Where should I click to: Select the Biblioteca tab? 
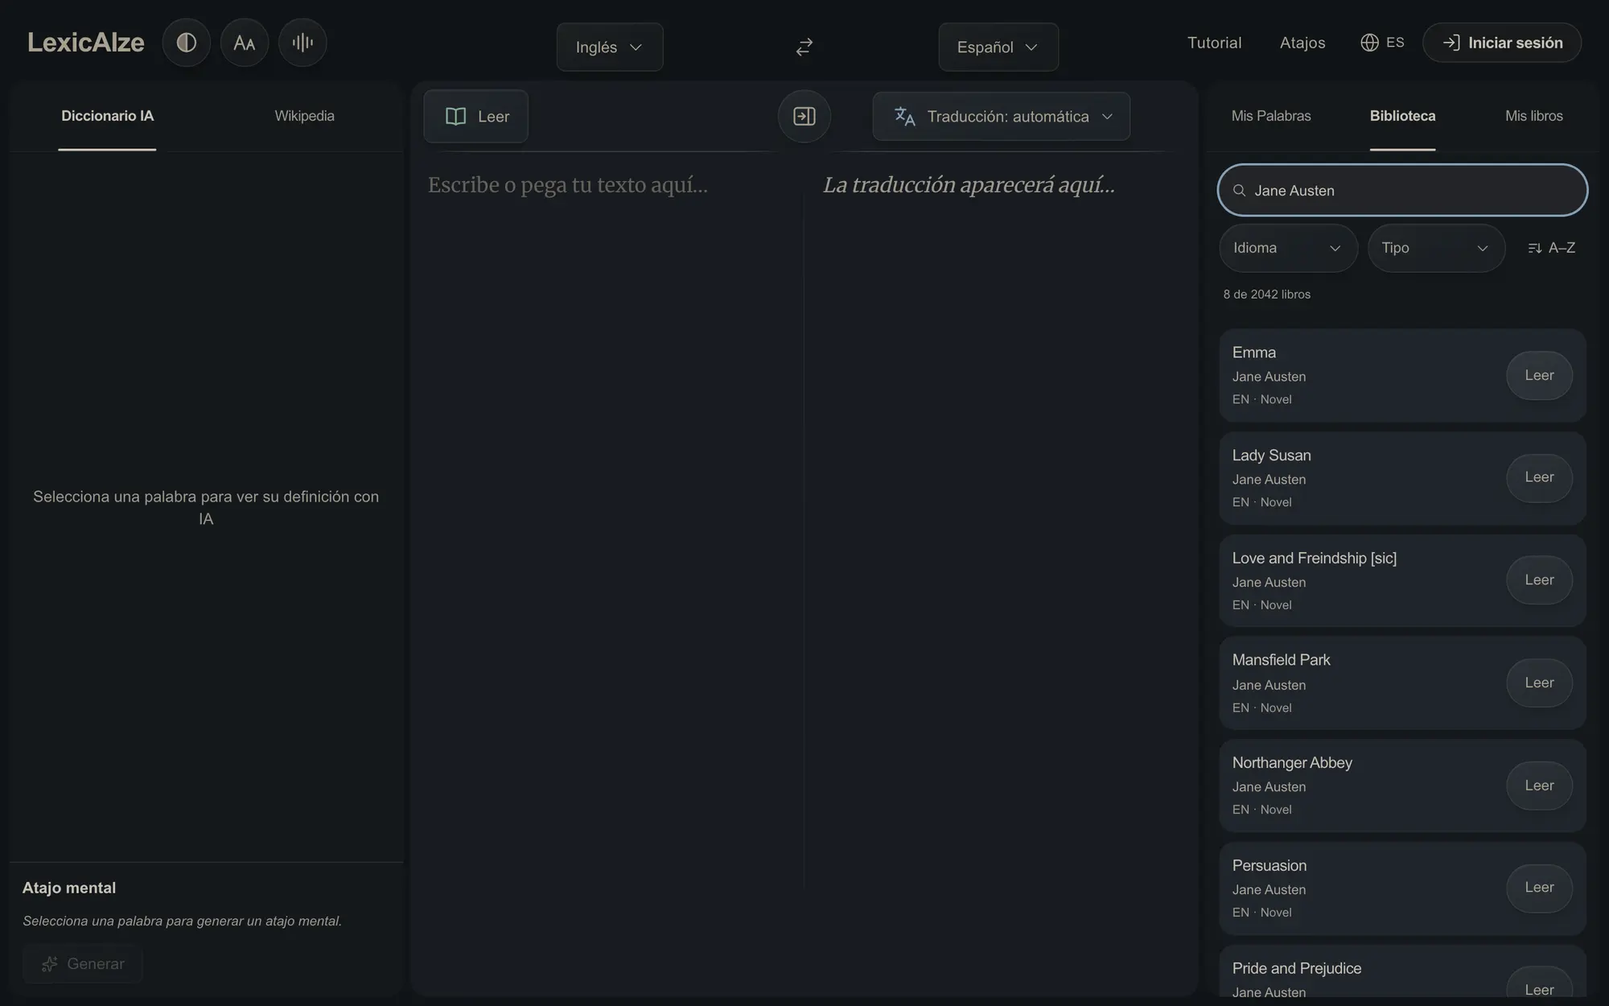pyautogui.click(x=1402, y=116)
